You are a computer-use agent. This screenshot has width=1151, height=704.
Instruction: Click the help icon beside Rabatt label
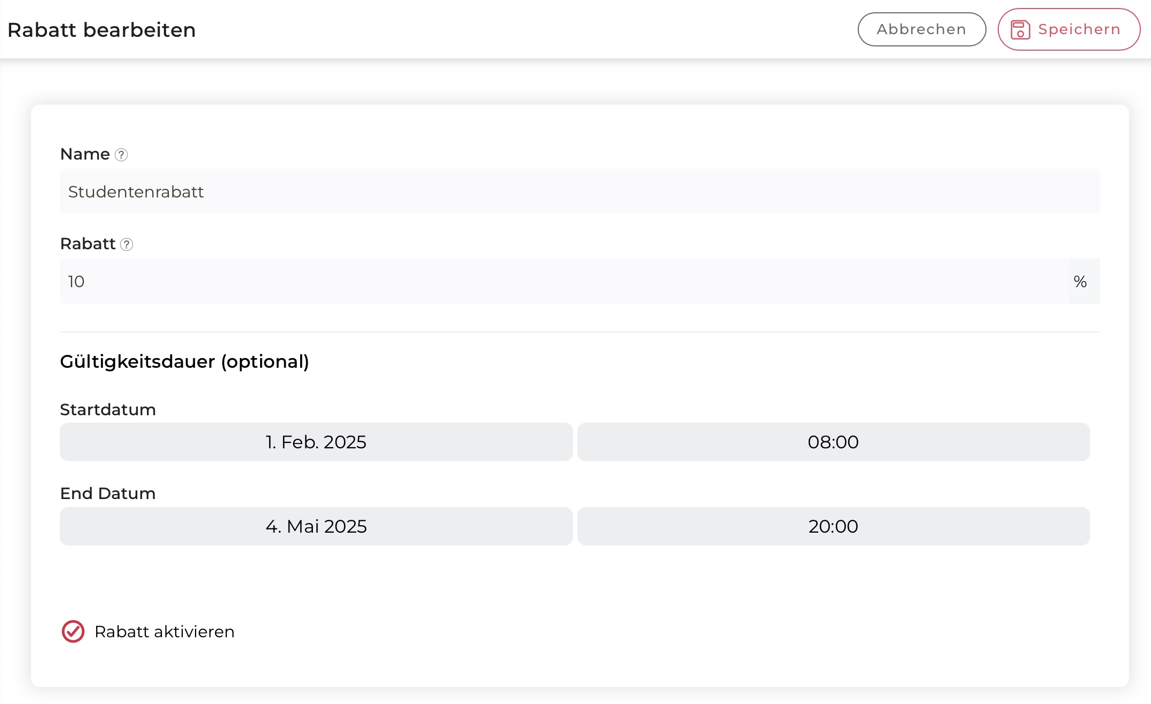[127, 244]
